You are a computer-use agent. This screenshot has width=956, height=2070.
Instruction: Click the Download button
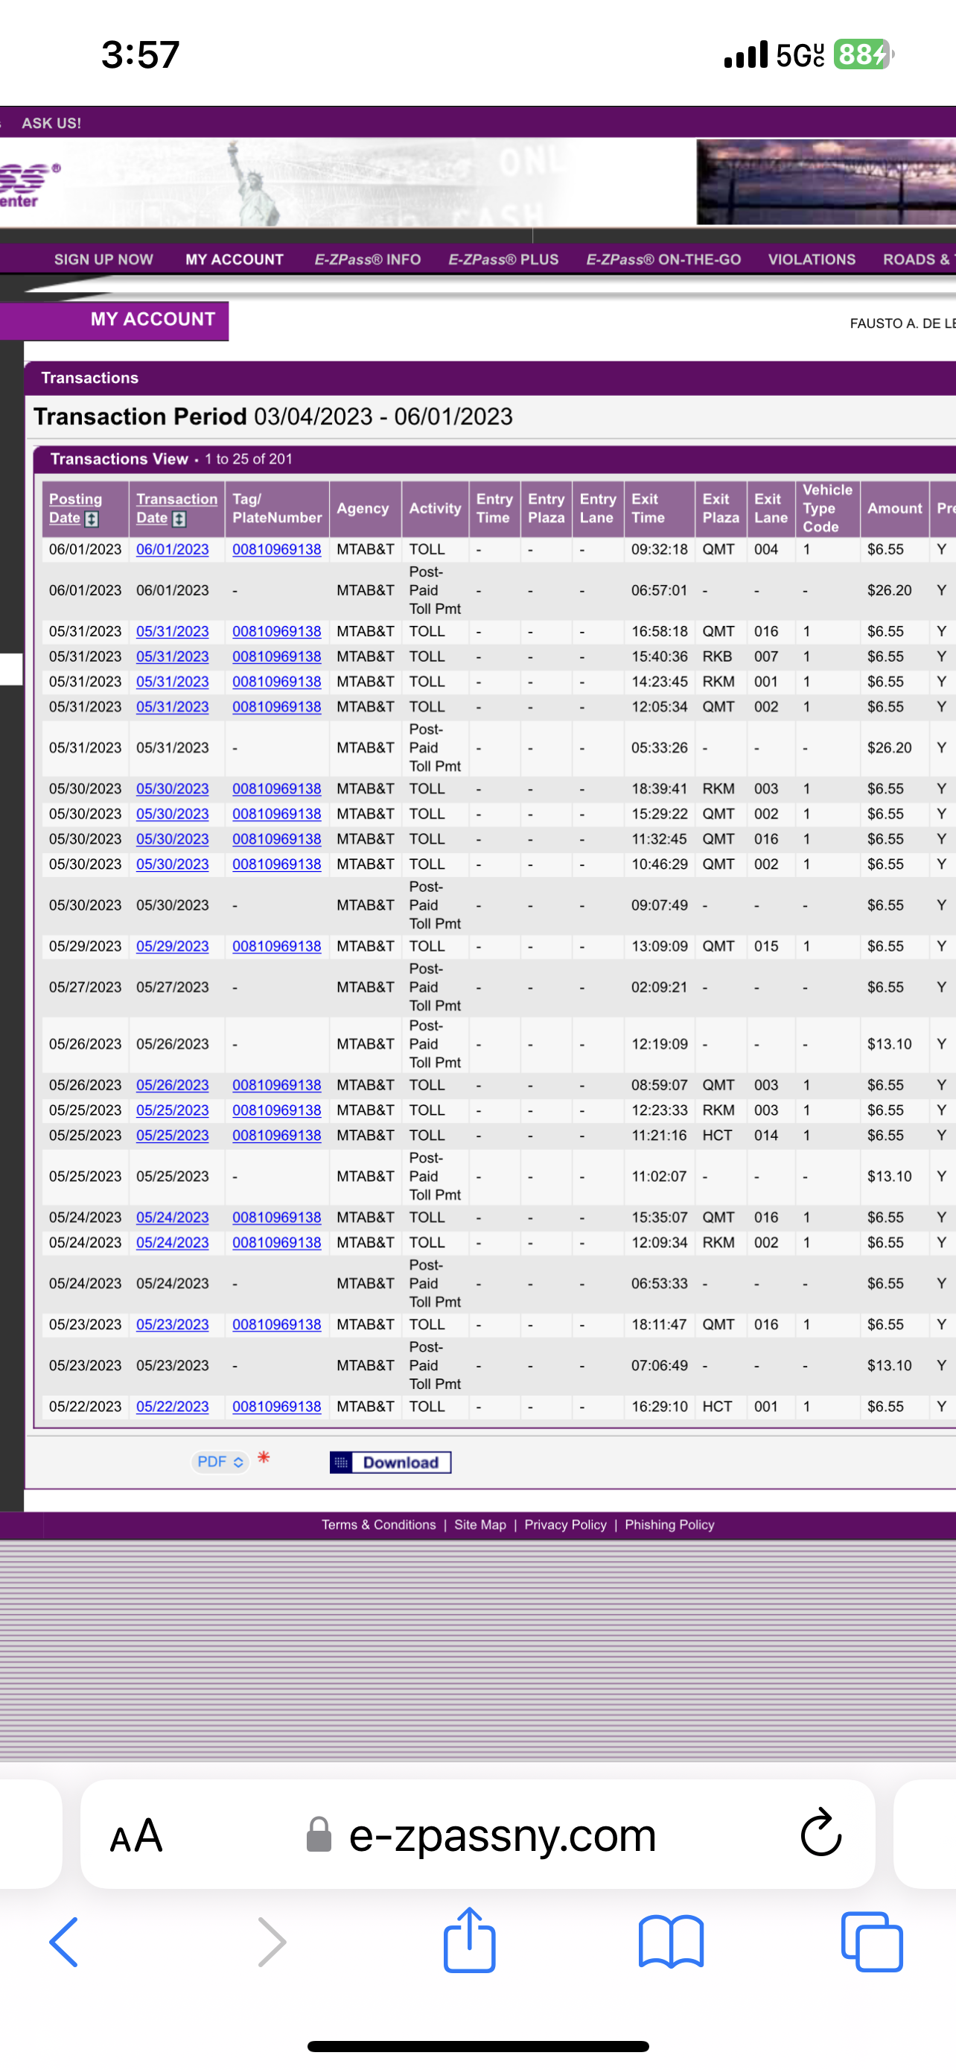[390, 1463]
